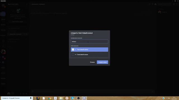Click the ENG language indicator

point(169,98)
